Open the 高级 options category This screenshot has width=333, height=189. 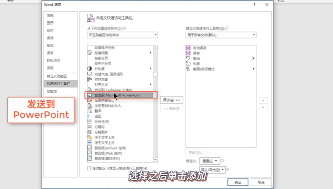tap(50, 68)
